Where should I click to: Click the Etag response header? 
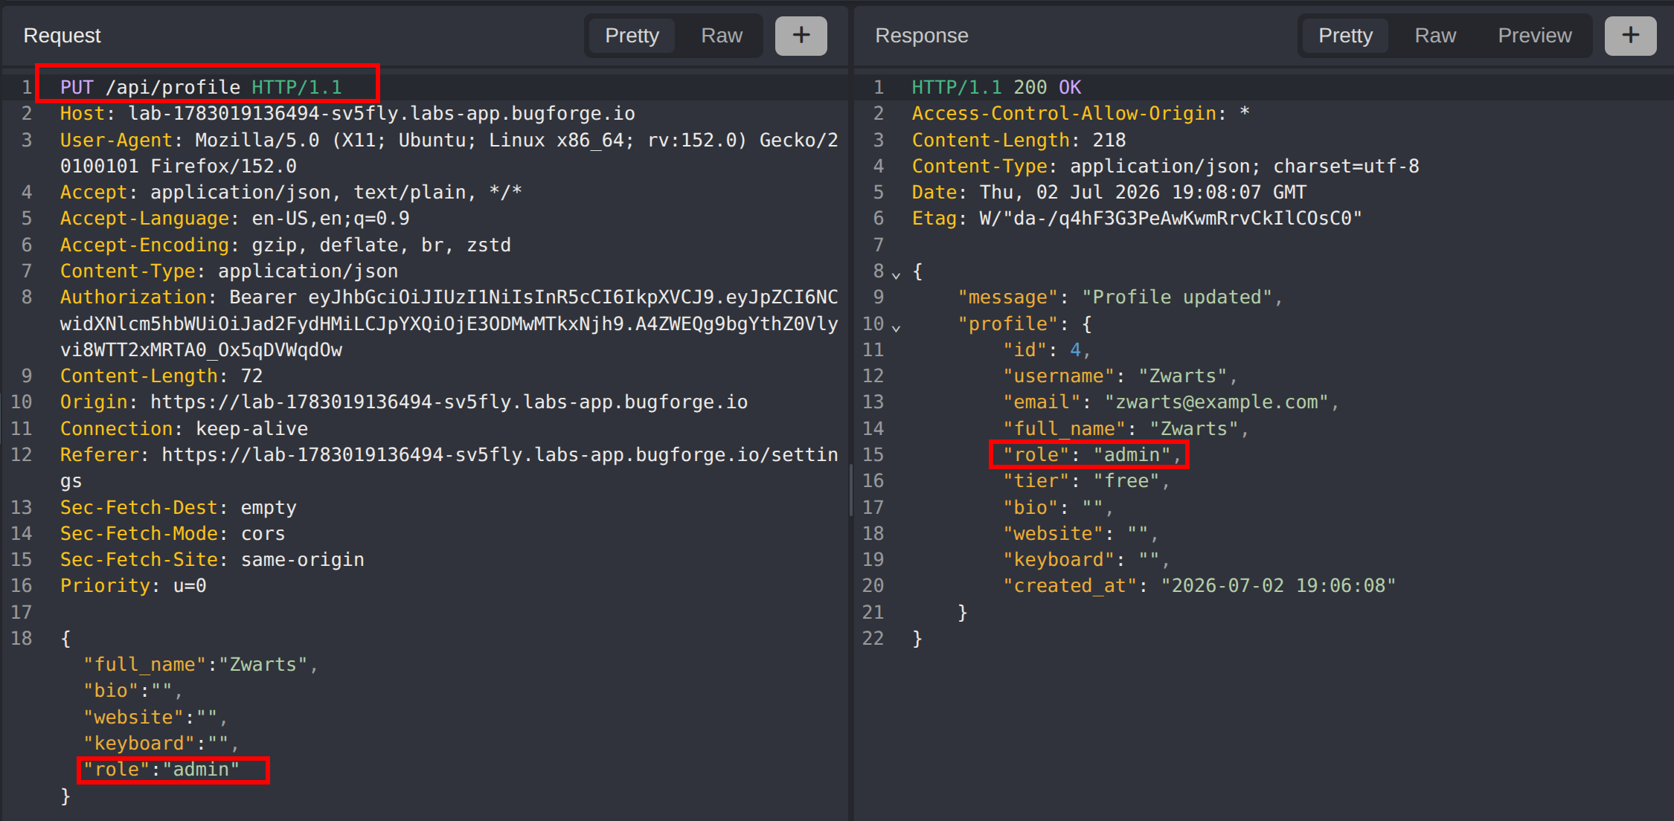tap(1138, 218)
